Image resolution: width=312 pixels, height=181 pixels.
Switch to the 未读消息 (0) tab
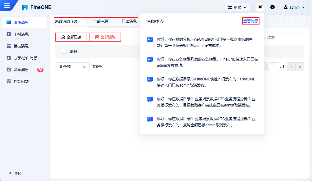tap(66, 21)
